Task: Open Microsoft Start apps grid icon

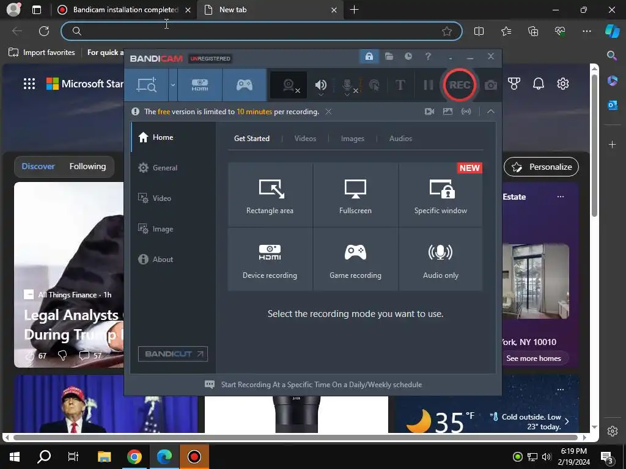Action: pos(29,84)
